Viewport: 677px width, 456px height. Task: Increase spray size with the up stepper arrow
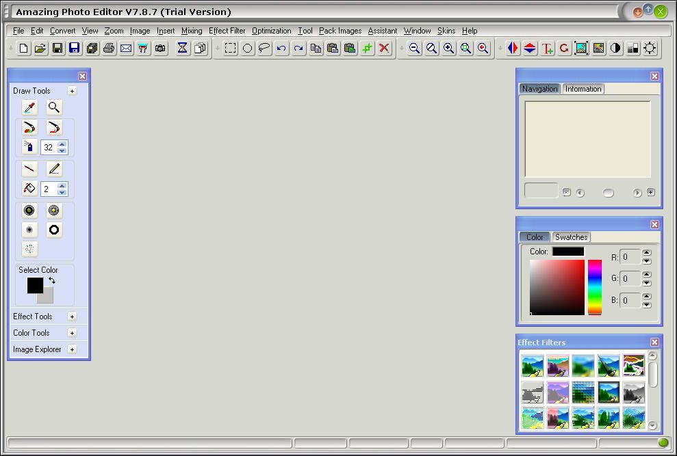(x=63, y=144)
